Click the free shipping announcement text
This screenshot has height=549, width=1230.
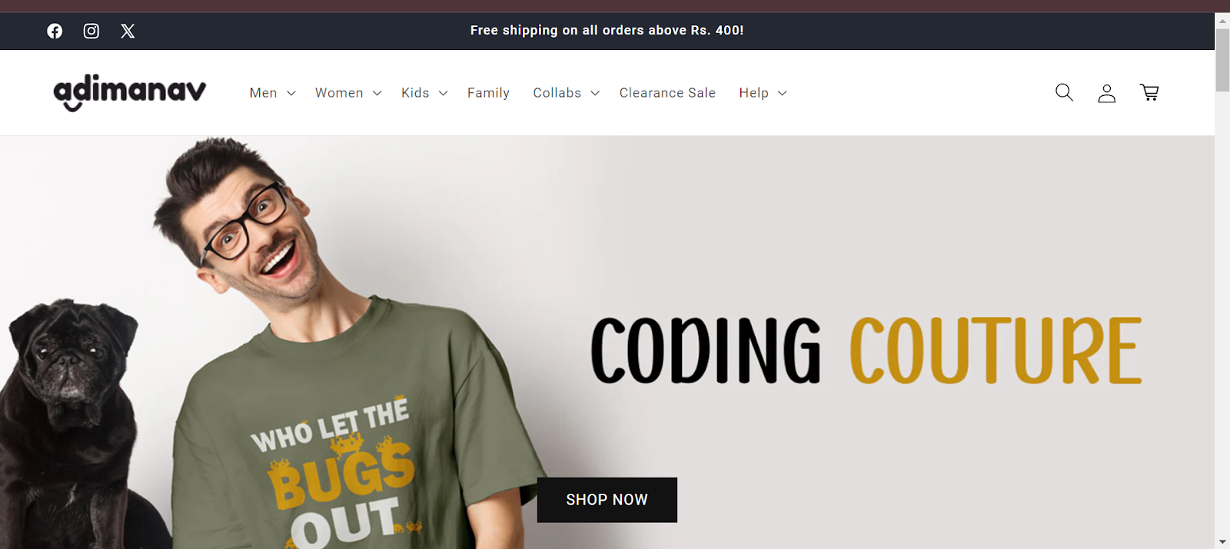click(x=607, y=31)
